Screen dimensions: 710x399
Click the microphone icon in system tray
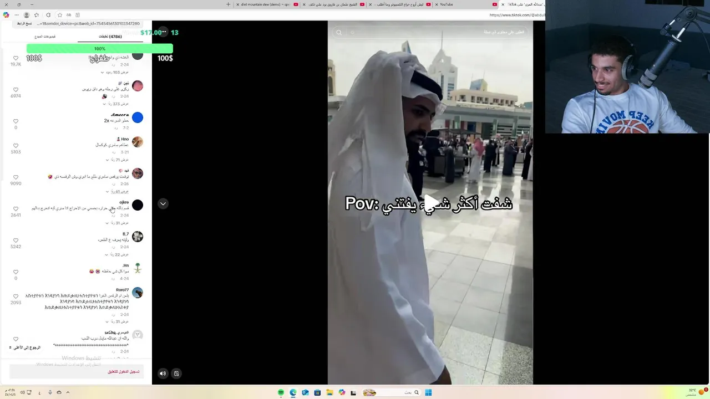click(x=50, y=392)
